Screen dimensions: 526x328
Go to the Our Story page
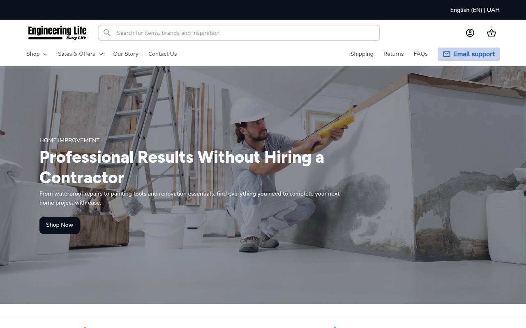126,54
